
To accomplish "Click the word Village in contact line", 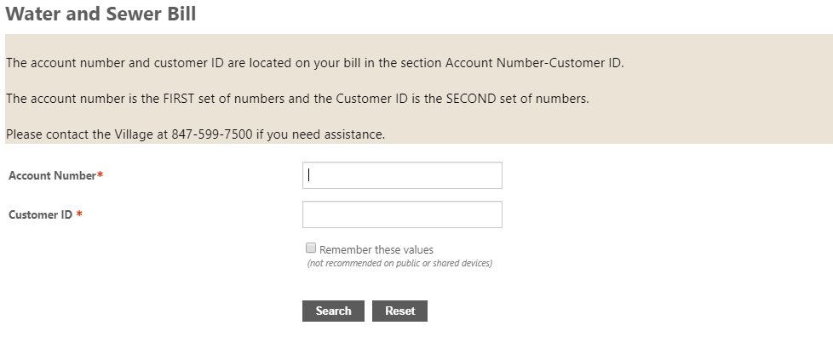I will [x=134, y=134].
